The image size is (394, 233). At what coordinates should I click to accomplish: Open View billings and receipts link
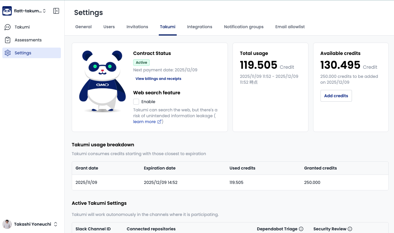[x=158, y=79]
